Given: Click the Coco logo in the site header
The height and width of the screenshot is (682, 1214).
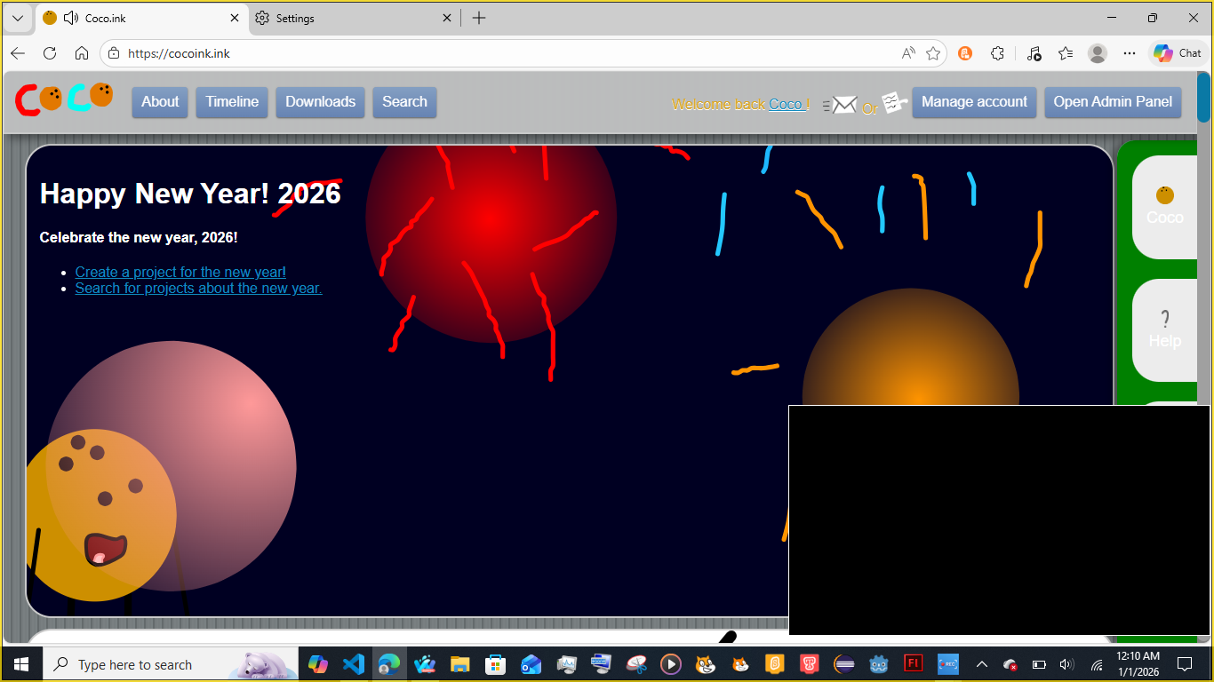Looking at the screenshot, I should pyautogui.click(x=64, y=99).
